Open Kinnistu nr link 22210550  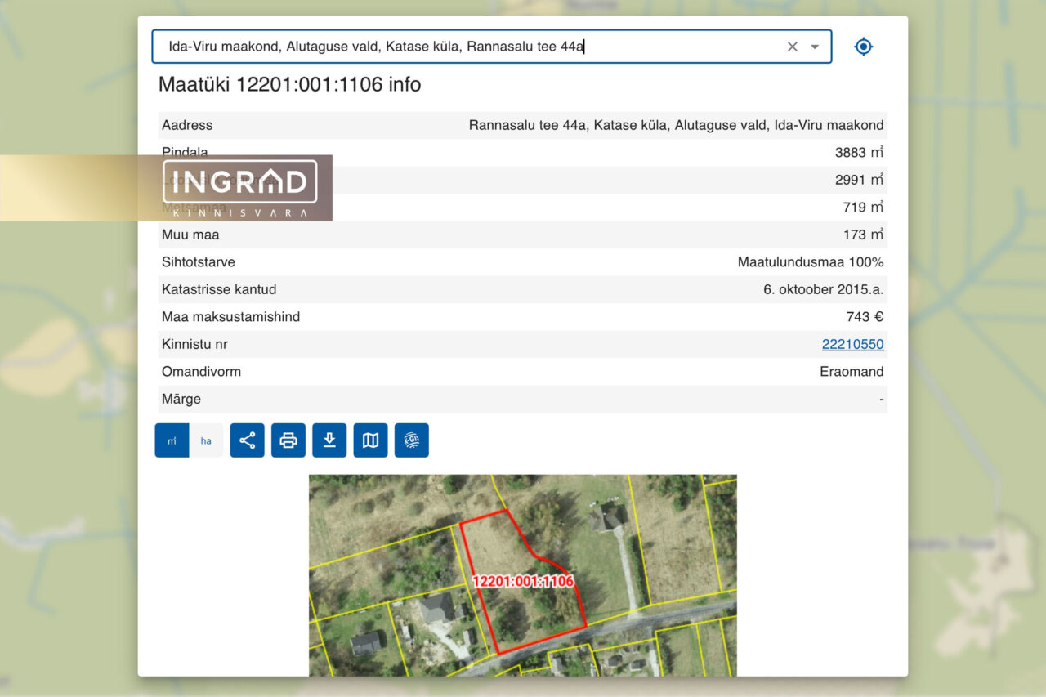852,344
